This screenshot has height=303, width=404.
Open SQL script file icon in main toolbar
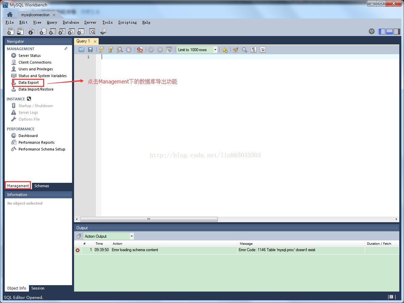(21, 31)
